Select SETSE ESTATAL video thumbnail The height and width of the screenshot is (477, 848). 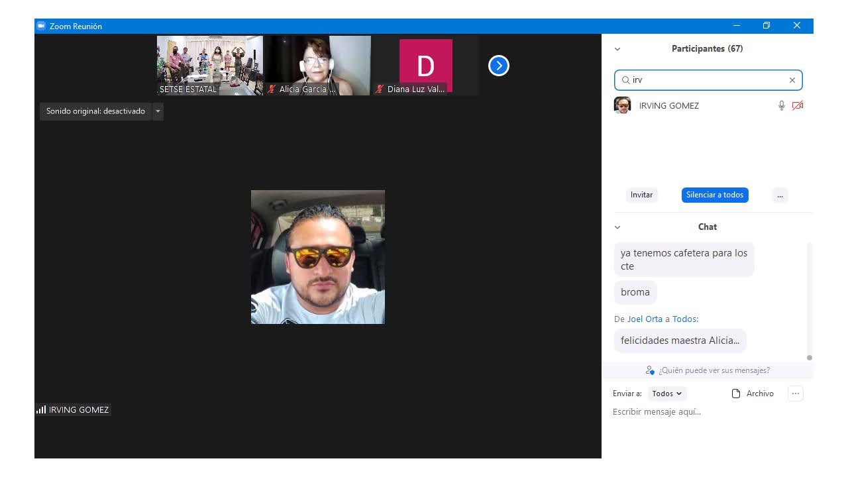point(209,66)
